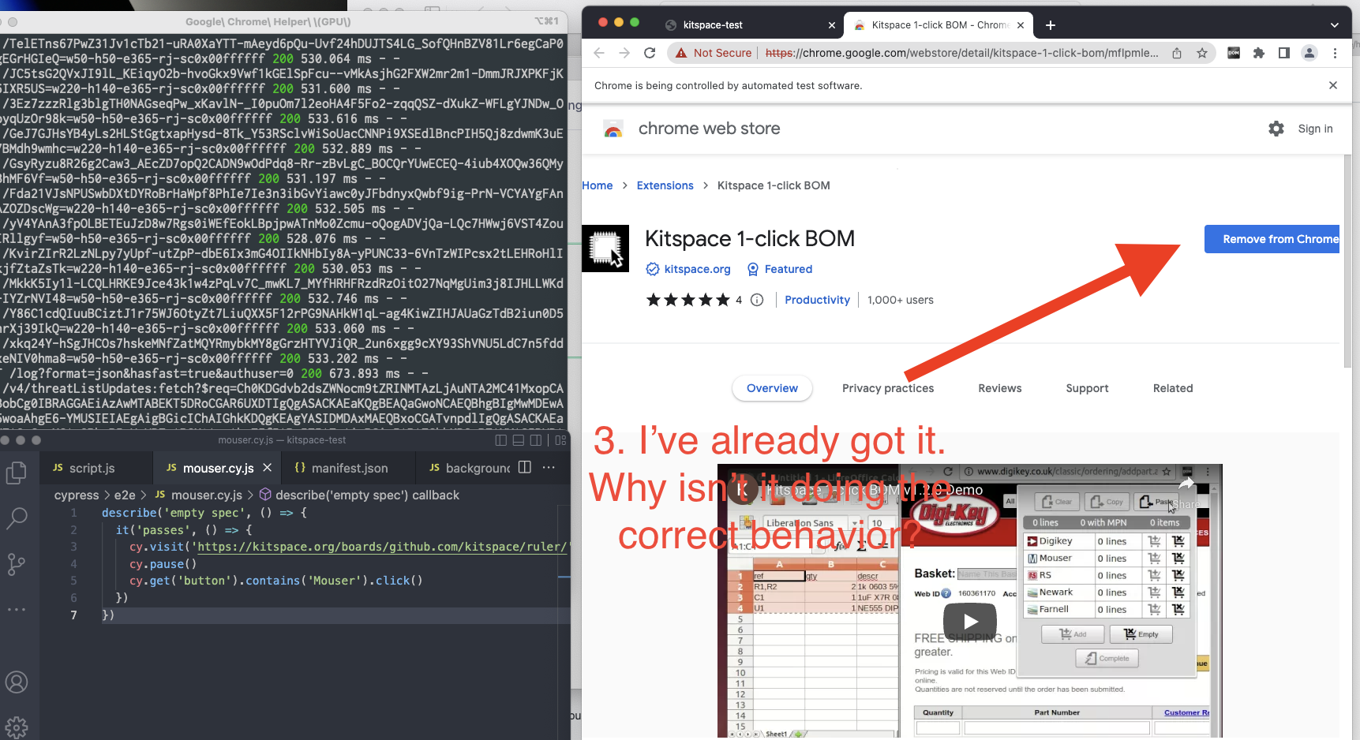
Task: Remove Kitspace extension from Chrome
Action: coord(1272,239)
